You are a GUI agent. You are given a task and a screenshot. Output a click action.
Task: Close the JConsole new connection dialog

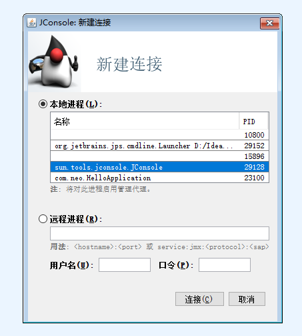coord(269,23)
